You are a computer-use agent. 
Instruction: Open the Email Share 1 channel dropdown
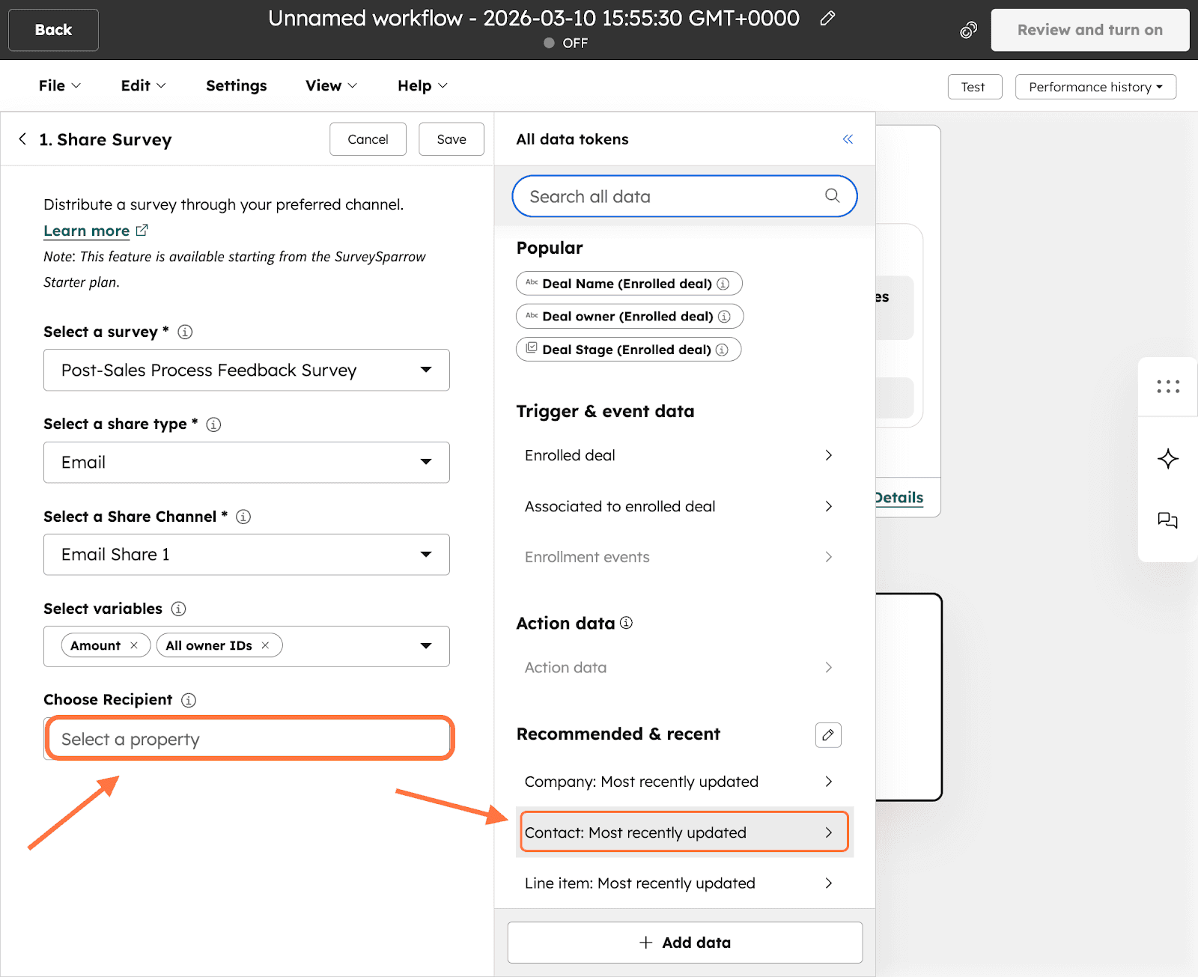coord(246,555)
